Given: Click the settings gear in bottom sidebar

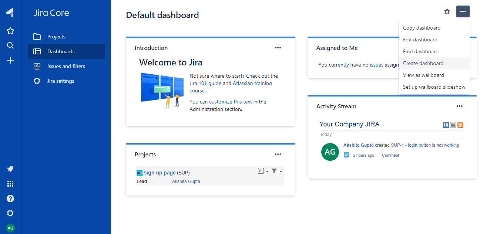Looking at the screenshot, I should click(x=10, y=213).
